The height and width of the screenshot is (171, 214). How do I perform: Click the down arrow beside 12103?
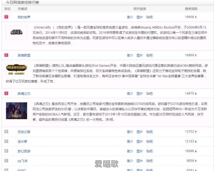click(x=196, y=142)
